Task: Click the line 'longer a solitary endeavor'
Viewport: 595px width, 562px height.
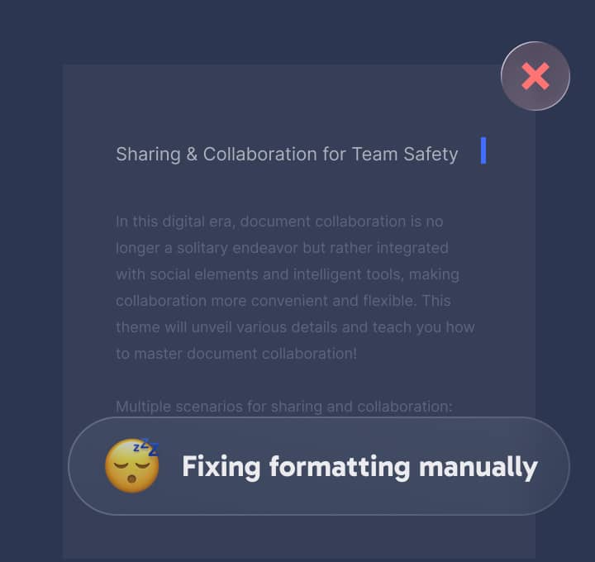Action: (x=282, y=248)
